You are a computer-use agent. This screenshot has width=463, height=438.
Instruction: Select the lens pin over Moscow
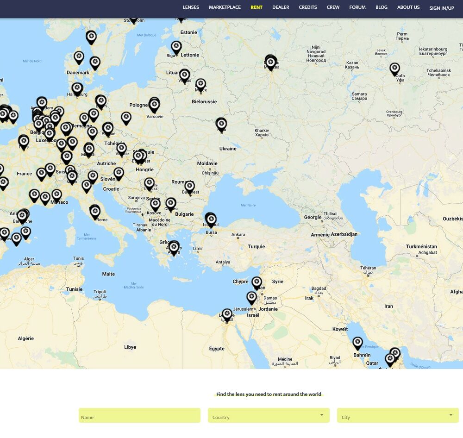271,63
